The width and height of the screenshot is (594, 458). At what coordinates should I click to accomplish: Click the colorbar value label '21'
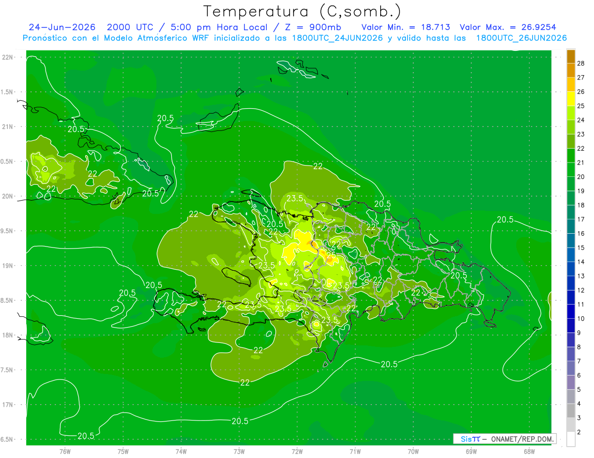point(581,163)
